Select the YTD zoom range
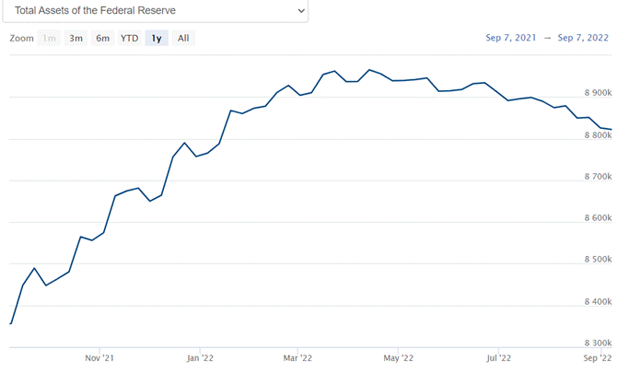Screen dimensions: 618x372 coord(130,39)
